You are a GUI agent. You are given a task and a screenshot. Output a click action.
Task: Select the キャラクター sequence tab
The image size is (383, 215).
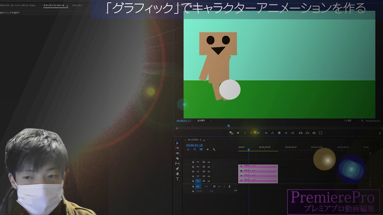[x=194, y=140]
